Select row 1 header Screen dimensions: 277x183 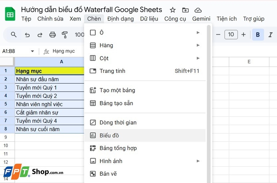(7, 71)
